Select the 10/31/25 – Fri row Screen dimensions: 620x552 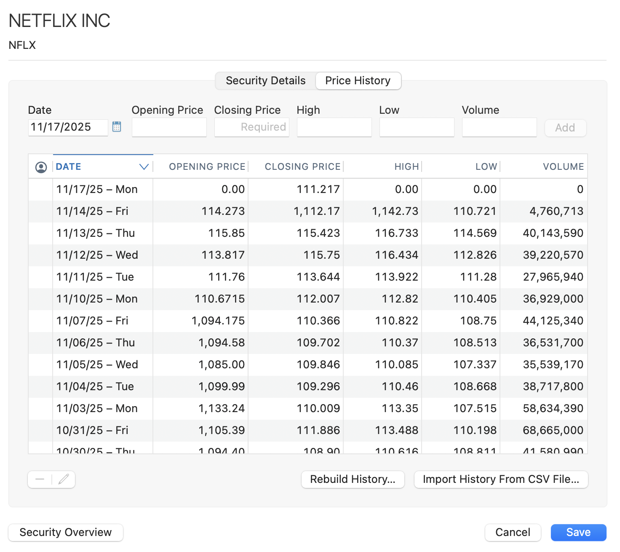(308, 431)
